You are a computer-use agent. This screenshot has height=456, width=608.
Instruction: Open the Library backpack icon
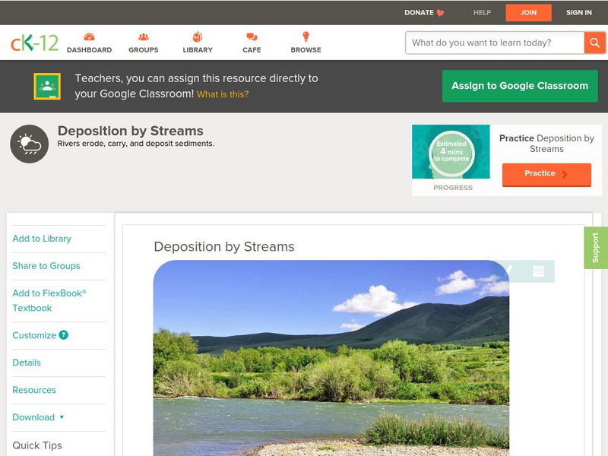tap(198, 36)
